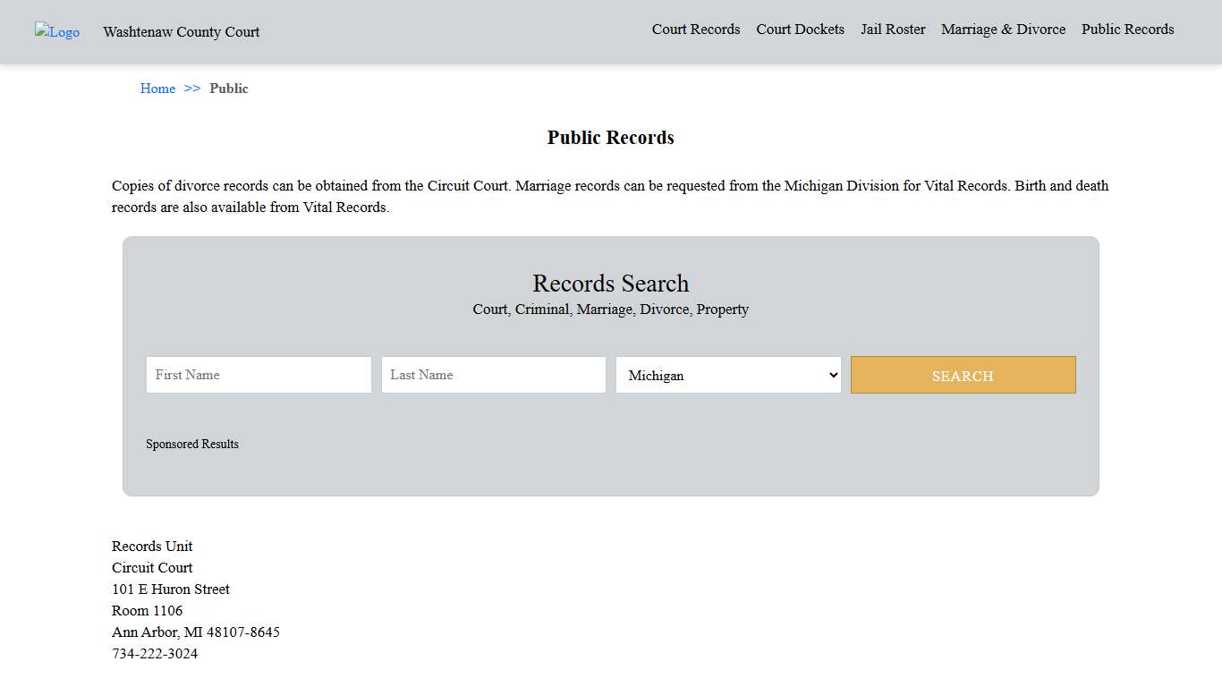This screenshot has height=687, width=1222.
Task: Select Court Dockets from the navigation
Action: (x=800, y=30)
